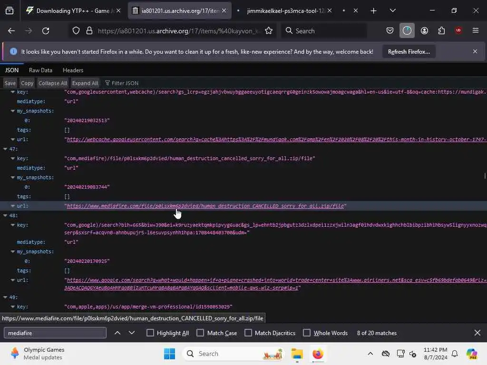
Task: Switch to the JSON viewer tab
Action: click(x=12, y=70)
